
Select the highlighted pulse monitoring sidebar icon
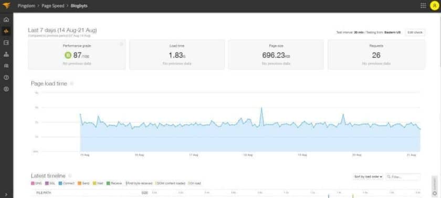(6, 31)
